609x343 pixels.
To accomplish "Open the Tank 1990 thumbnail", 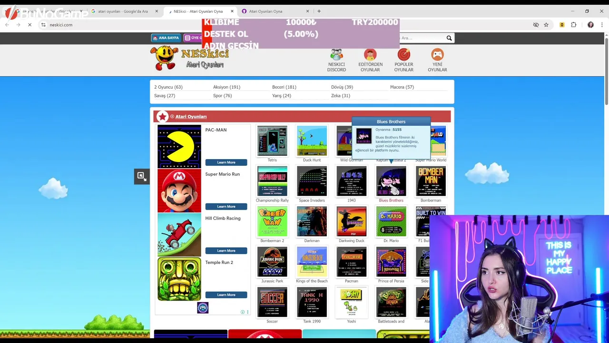I will click(x=312, y=302).
